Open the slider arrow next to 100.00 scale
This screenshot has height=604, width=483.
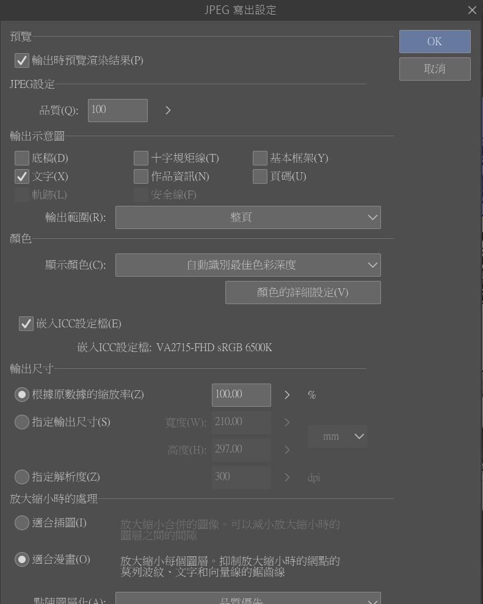[x=287, y=395]
